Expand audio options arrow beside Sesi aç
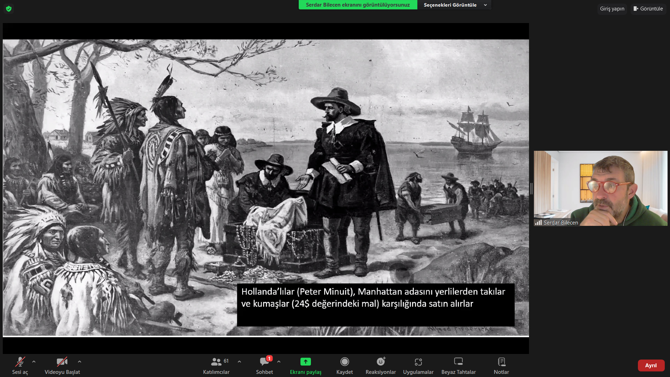This screenshot has height=377, width=670. coord(34,362)
